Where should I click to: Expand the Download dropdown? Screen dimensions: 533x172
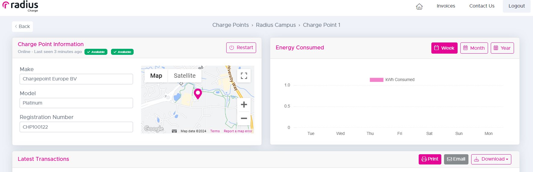(x=491, y=159)
